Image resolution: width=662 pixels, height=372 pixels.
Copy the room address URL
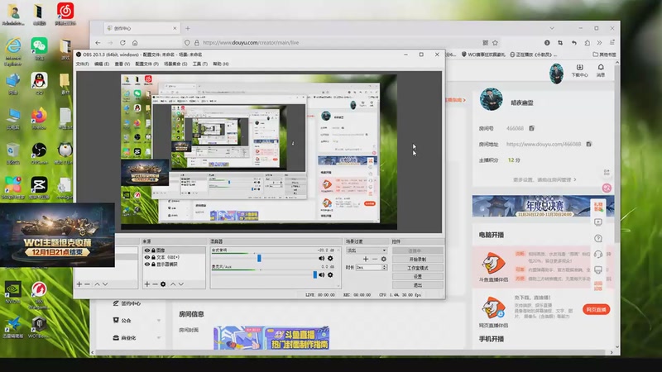coord(589,144)
